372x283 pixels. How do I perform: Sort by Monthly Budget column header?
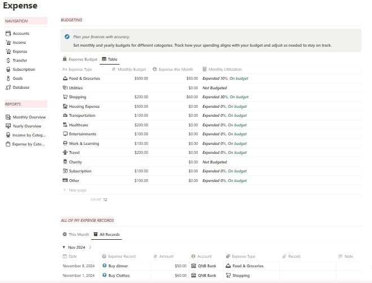point(131,70)
